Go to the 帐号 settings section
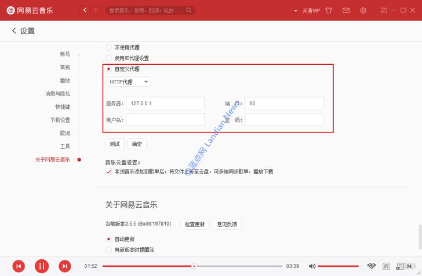The height and width of the screenshot is (276, 422). coord(65,54)
